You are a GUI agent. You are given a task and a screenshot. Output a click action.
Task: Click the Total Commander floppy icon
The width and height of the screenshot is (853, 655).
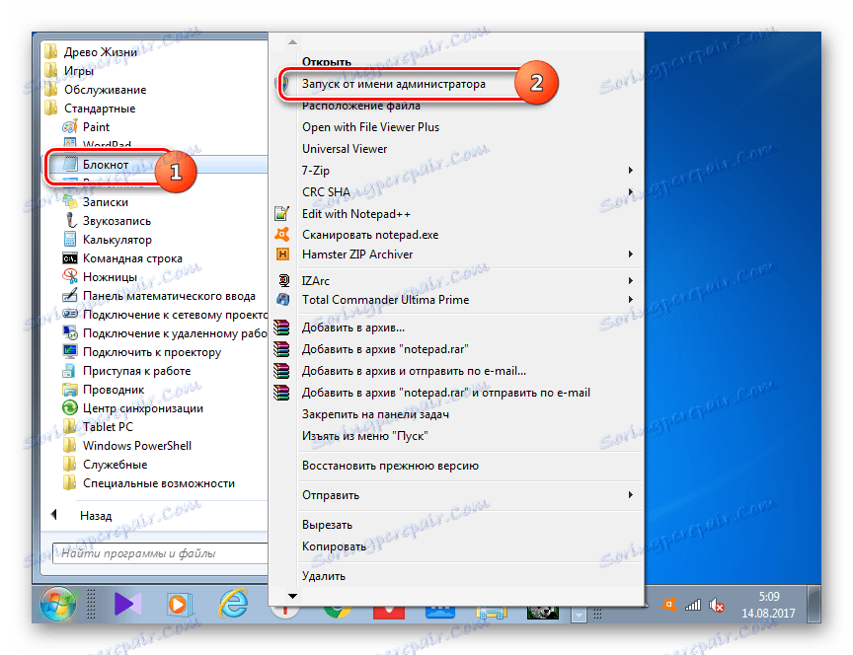pyautogui.click(x=283, y=300)
